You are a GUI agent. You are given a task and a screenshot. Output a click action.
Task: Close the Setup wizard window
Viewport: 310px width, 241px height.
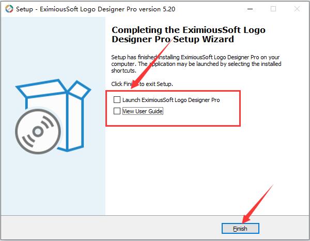point(297,9)
